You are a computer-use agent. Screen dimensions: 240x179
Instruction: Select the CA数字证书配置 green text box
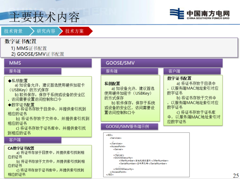click(x=48, y=161)
